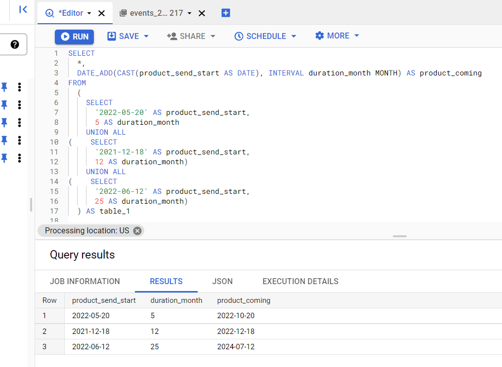Click the SHARE button
502x367 pixels.
tap(186, 36)
